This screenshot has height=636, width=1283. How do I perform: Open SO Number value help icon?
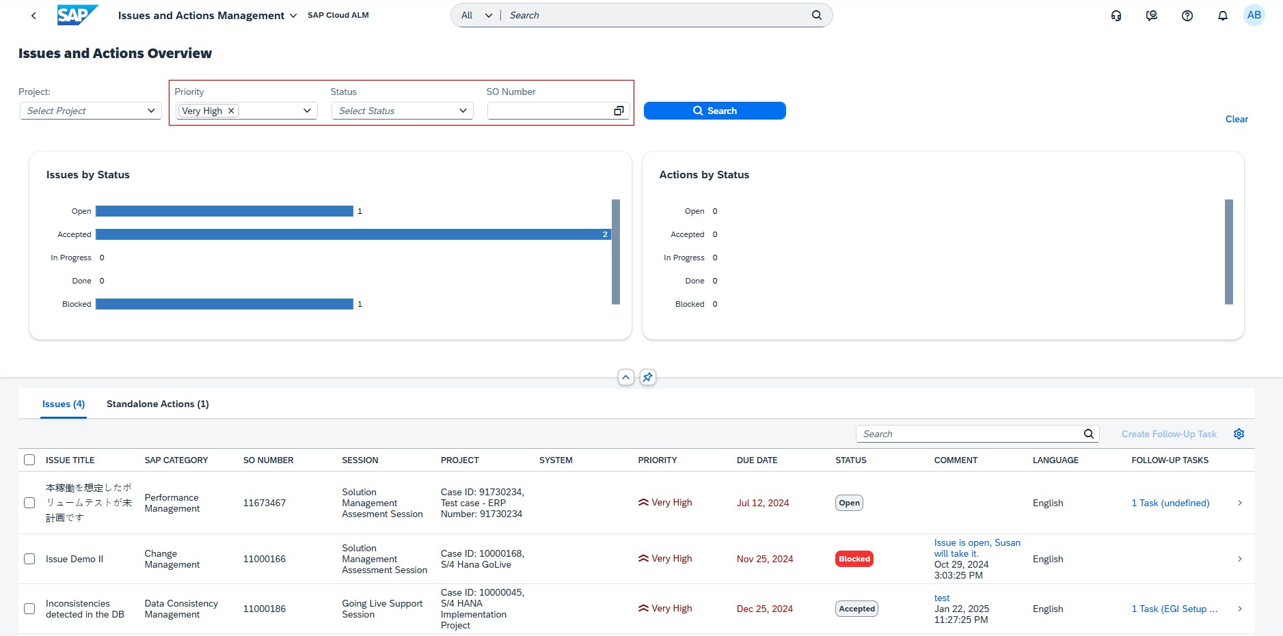point(619,111)
